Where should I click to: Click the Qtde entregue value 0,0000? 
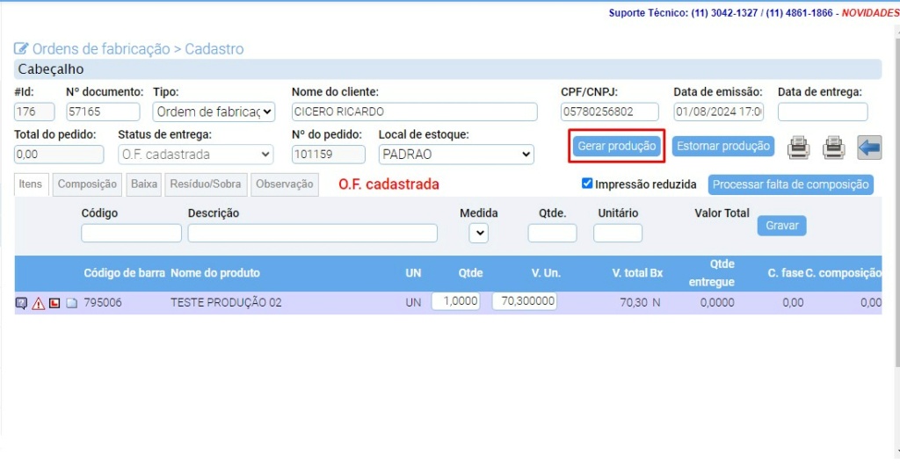tap(717, 302)
